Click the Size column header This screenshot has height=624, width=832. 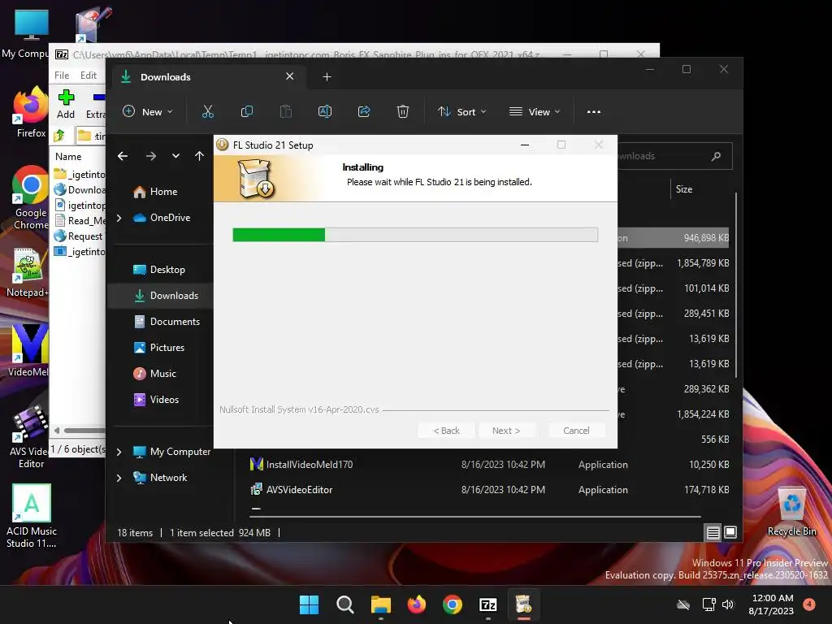(684, 188)
